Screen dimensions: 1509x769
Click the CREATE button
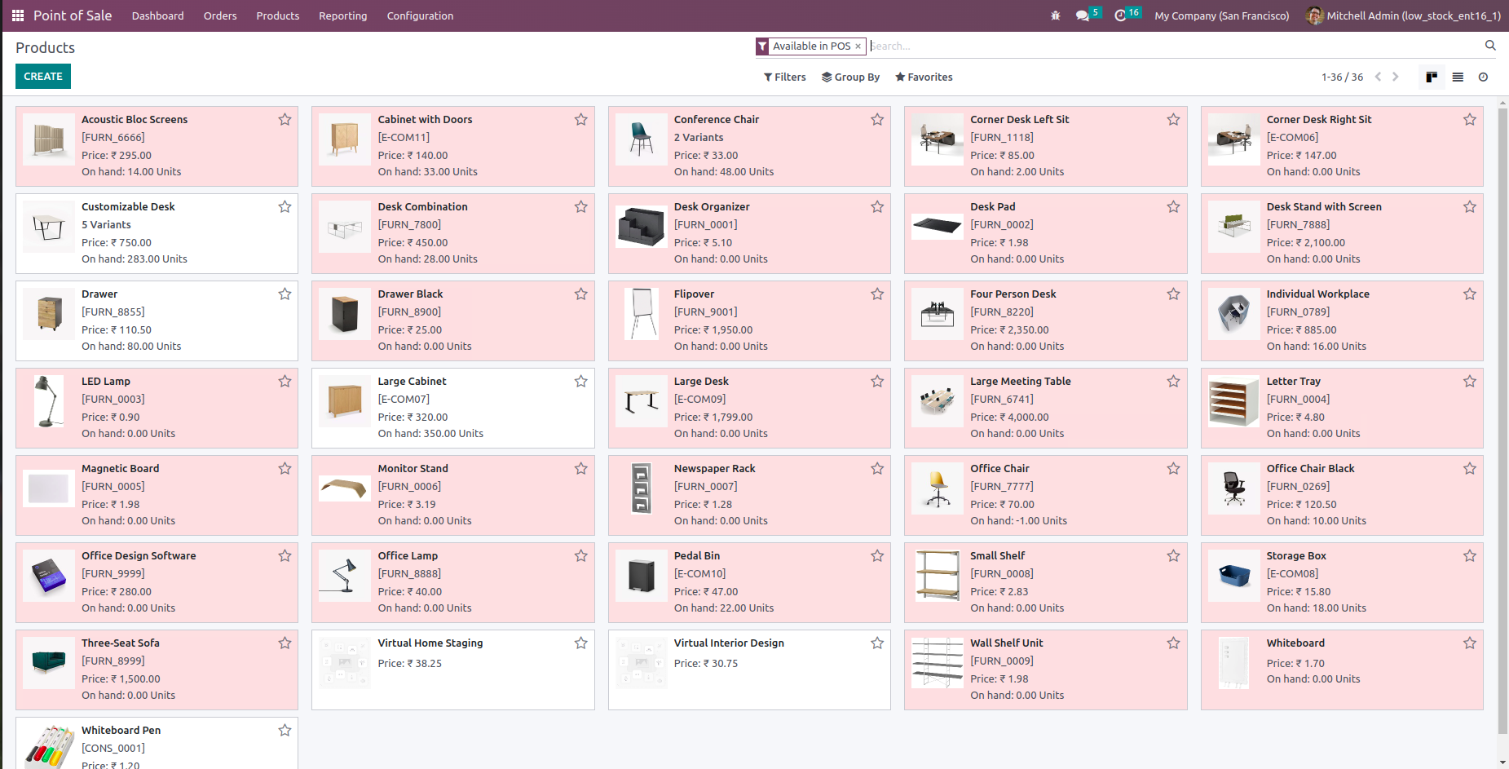click(x=43, y=77)
